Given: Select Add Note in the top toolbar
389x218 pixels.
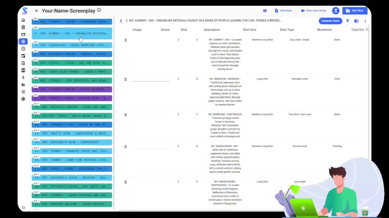Looking at the screenshot, I should (283, 11).
